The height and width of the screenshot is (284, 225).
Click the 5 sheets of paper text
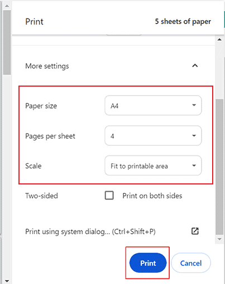point(183,22)
